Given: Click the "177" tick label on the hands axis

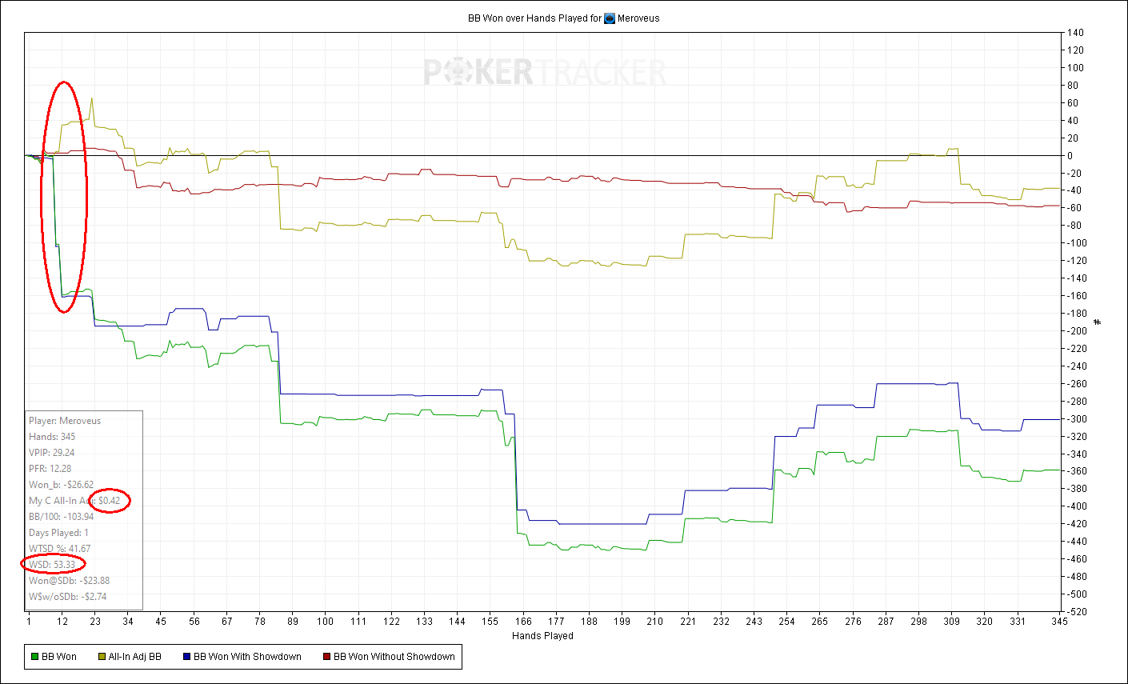Looking at the screenshot, I should [x=556, y=622].
